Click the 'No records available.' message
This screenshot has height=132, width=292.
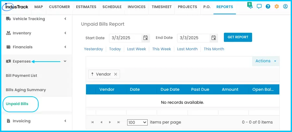(182, 102)
